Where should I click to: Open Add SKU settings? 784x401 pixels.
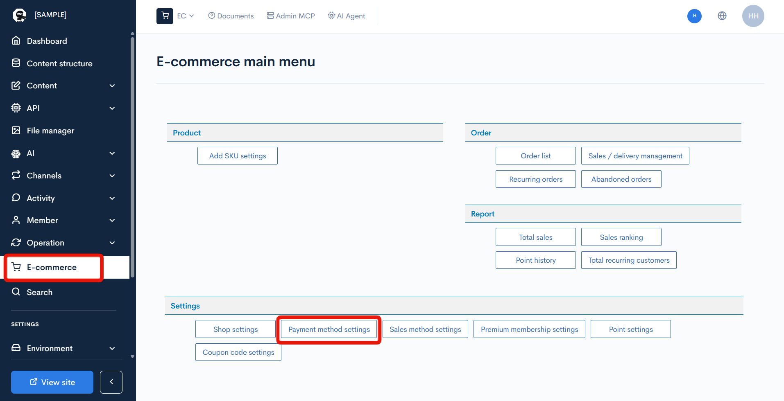pyautogui.click(x=238, y=156)
